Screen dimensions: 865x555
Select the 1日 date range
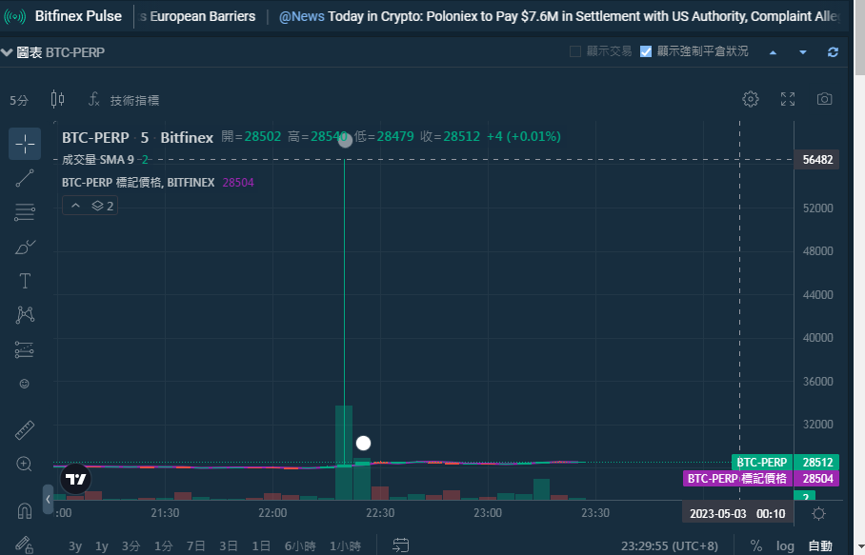[261, 545]
